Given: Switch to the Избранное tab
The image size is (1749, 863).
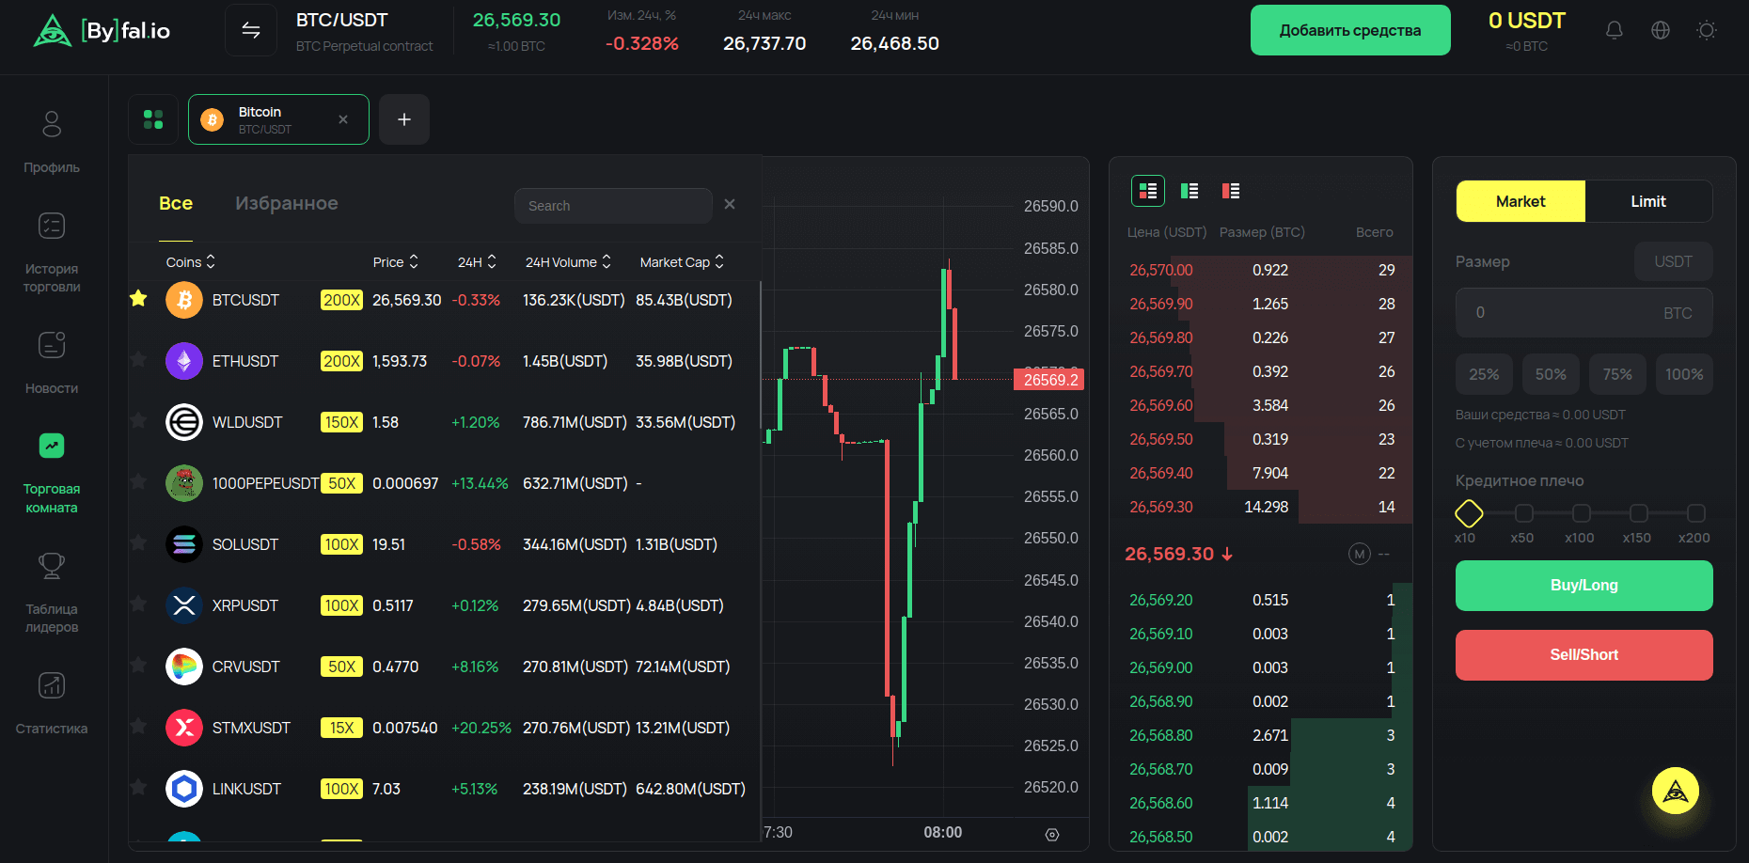Looking at the screenshot, I should point(287,203).
